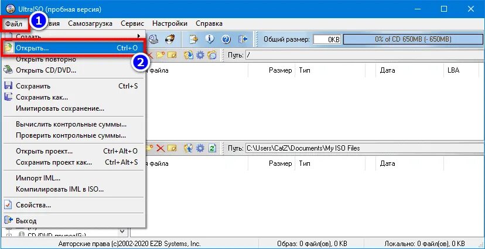Sort local file list by Дата column
The height and width of the screenshot is (249, 485).
coord(410,163)
